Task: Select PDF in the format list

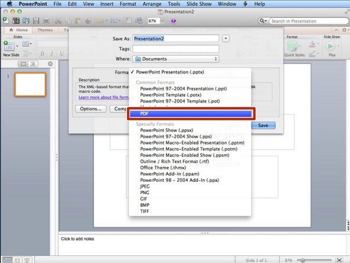Action: point(191,114)
